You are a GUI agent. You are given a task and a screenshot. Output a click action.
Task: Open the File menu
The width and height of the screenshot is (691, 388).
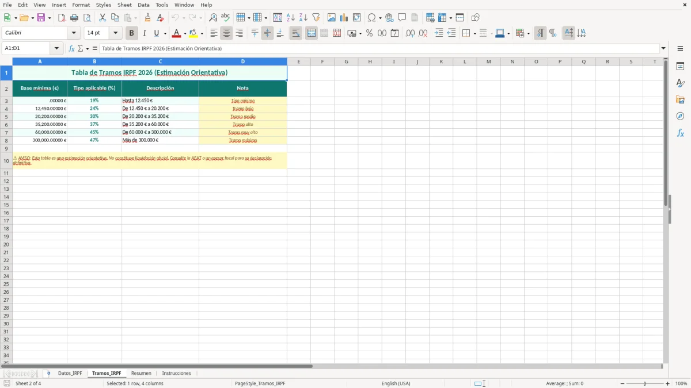(7, 5)
